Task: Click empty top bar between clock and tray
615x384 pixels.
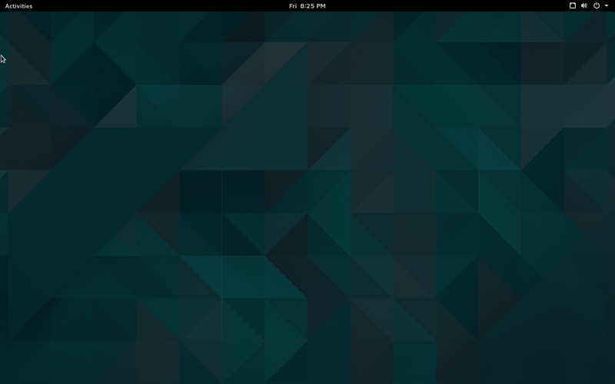Action: [x=446, y=5]
